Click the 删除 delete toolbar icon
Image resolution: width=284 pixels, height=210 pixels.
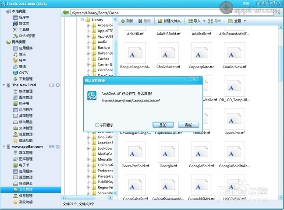pyautogui.click(x=144, y=21)
